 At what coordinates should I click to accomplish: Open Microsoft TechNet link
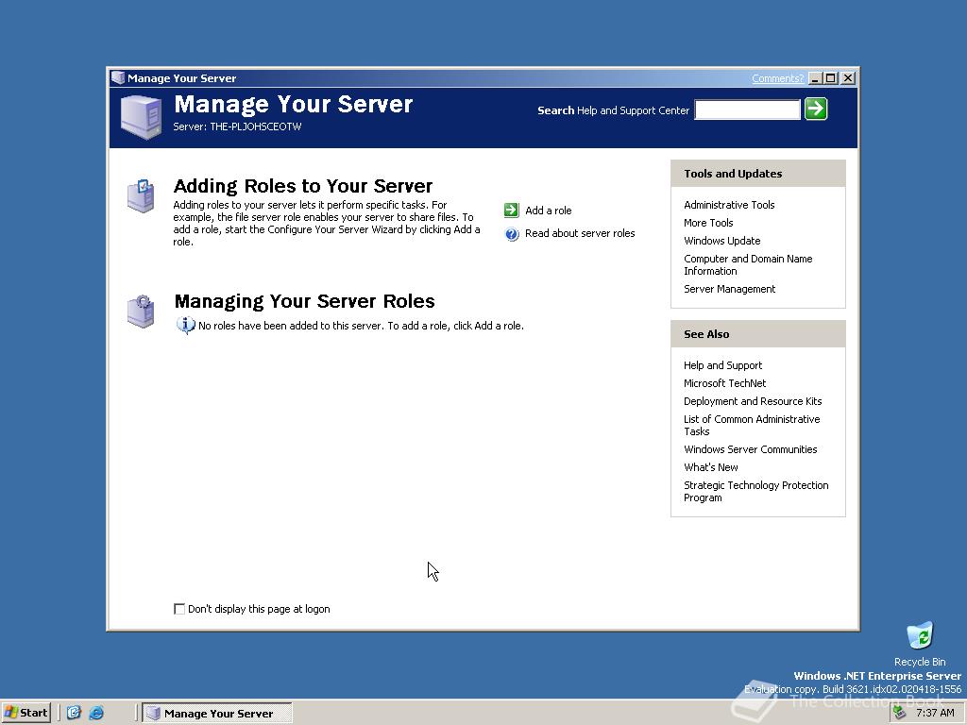pyautogui.click(x=724, y=383)
